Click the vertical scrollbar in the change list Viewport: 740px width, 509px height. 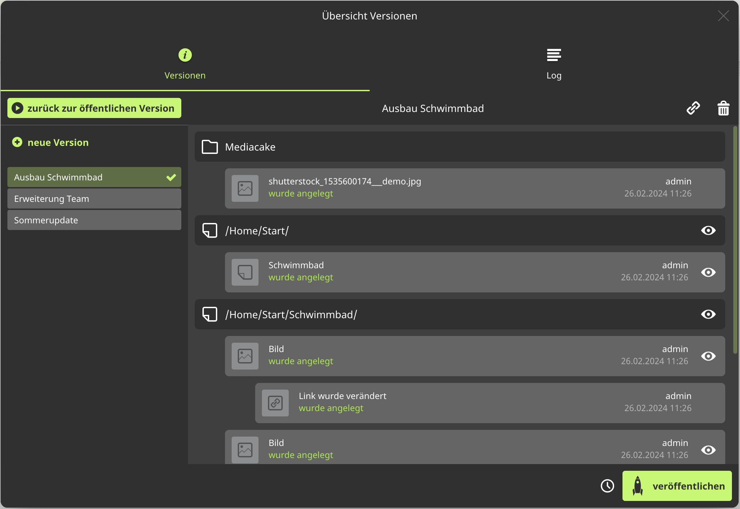[735, 240]
